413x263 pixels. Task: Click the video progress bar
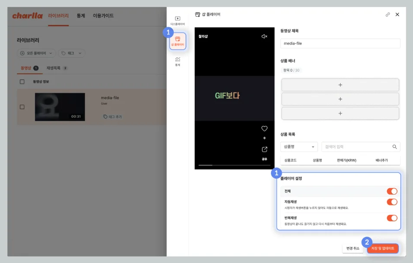point(234,165)
